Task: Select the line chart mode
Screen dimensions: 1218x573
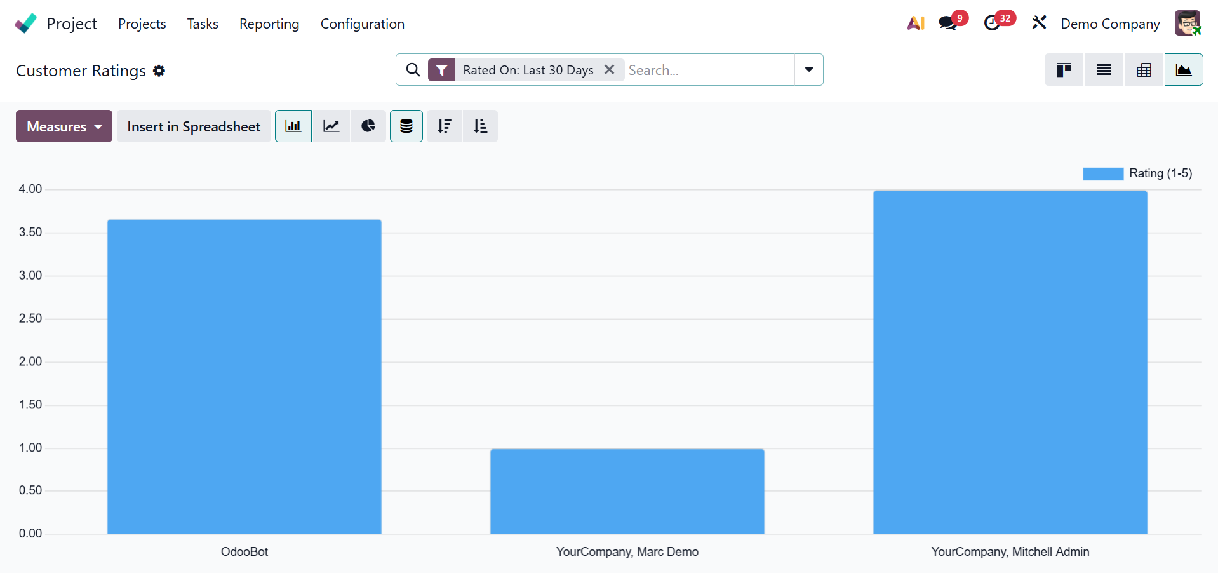Action: [331, 126]
